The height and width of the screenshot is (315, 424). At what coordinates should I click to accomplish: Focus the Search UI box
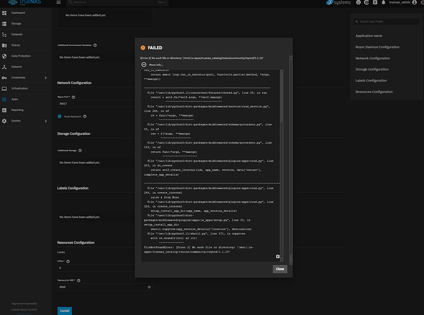(117, 3)
